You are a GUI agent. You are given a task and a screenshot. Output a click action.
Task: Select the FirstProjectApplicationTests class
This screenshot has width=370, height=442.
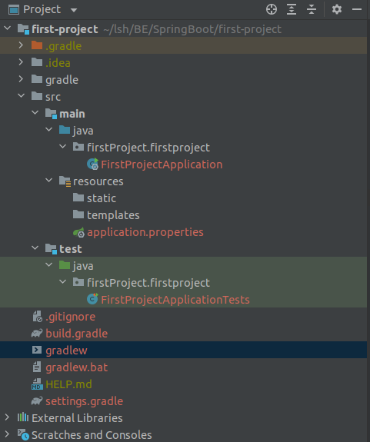(175, 300)
